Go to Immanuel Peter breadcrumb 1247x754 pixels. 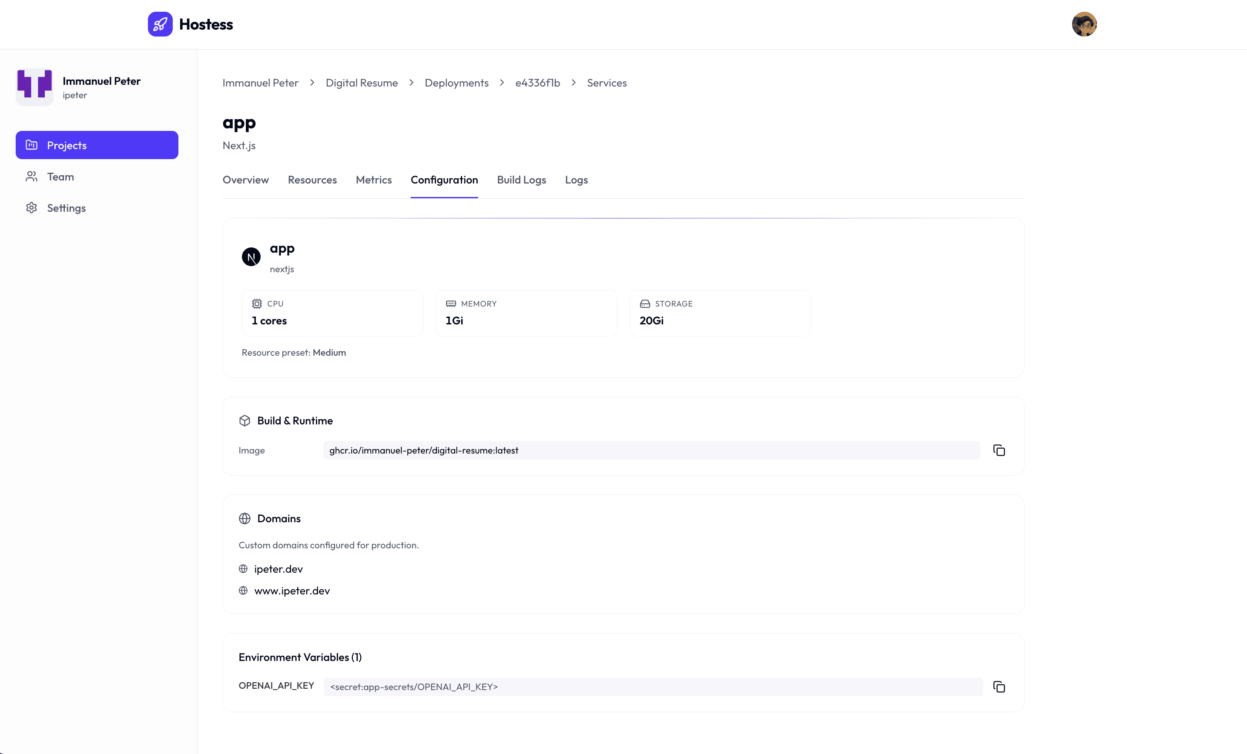pyautogui.click(x=261, y=83)
